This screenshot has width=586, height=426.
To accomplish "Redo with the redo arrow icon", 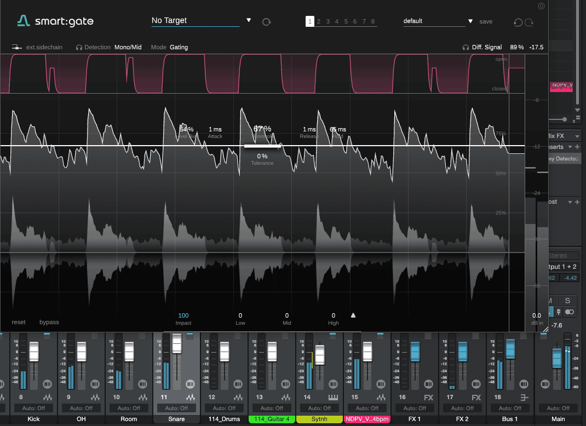I will click(x=529, y=22).
